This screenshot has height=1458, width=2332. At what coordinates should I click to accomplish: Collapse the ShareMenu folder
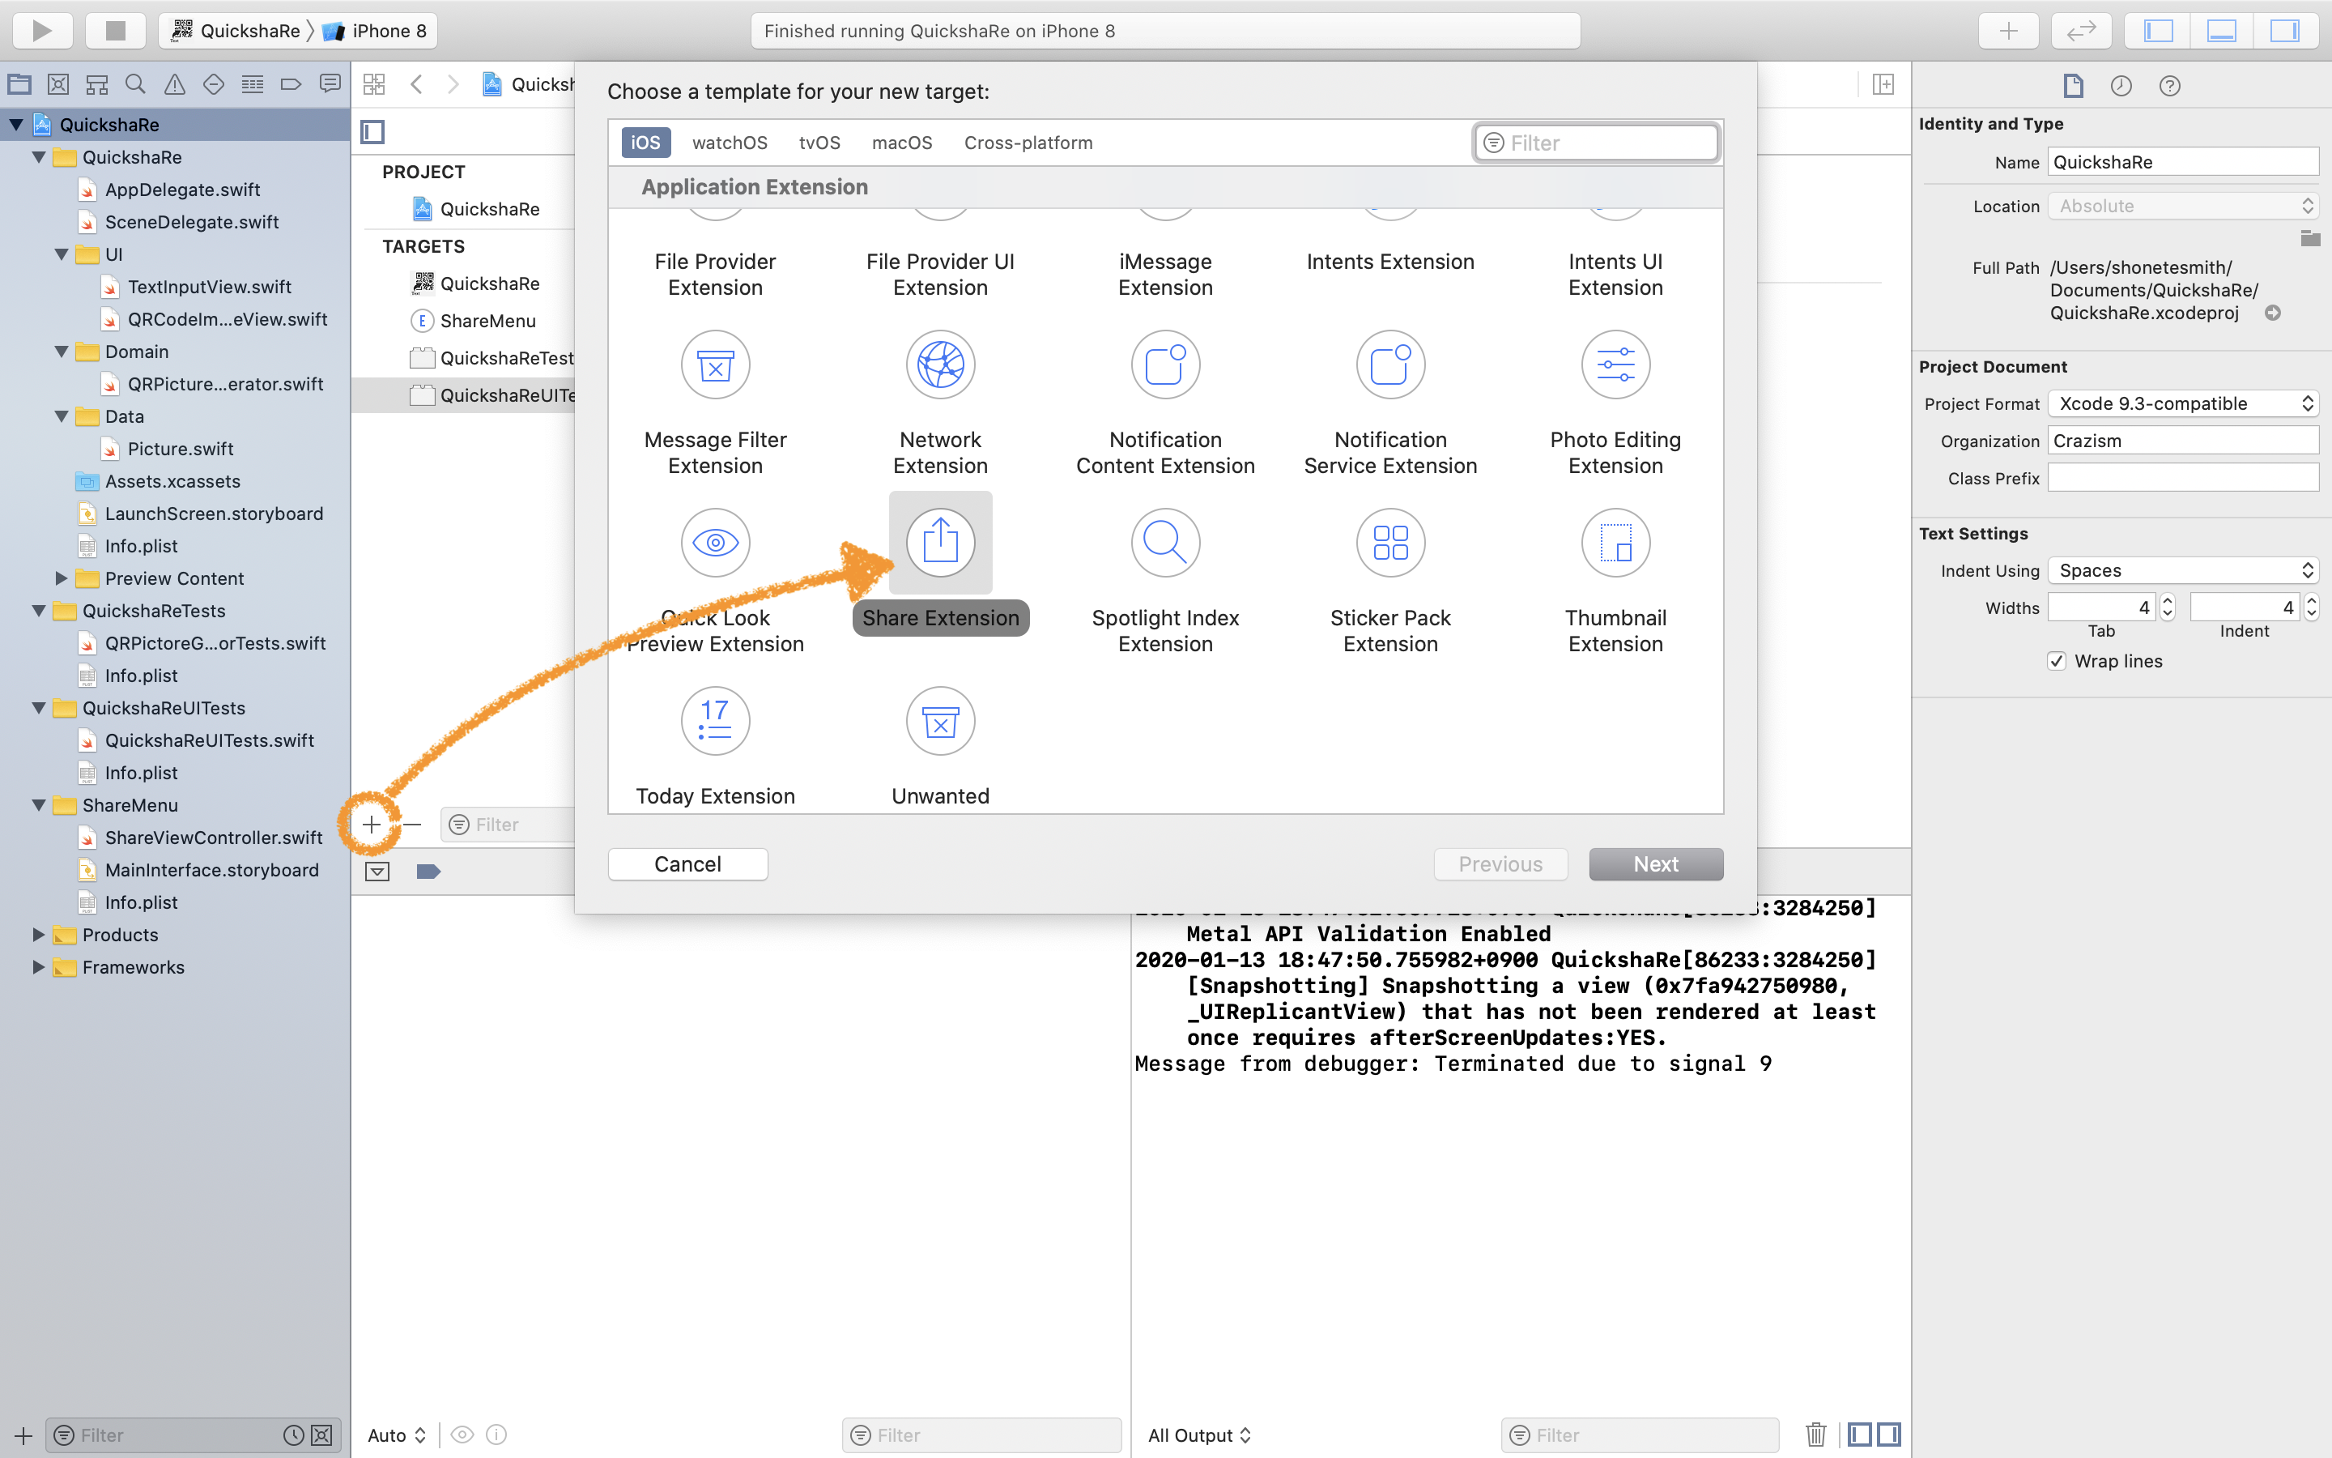(x=39, y=805)
